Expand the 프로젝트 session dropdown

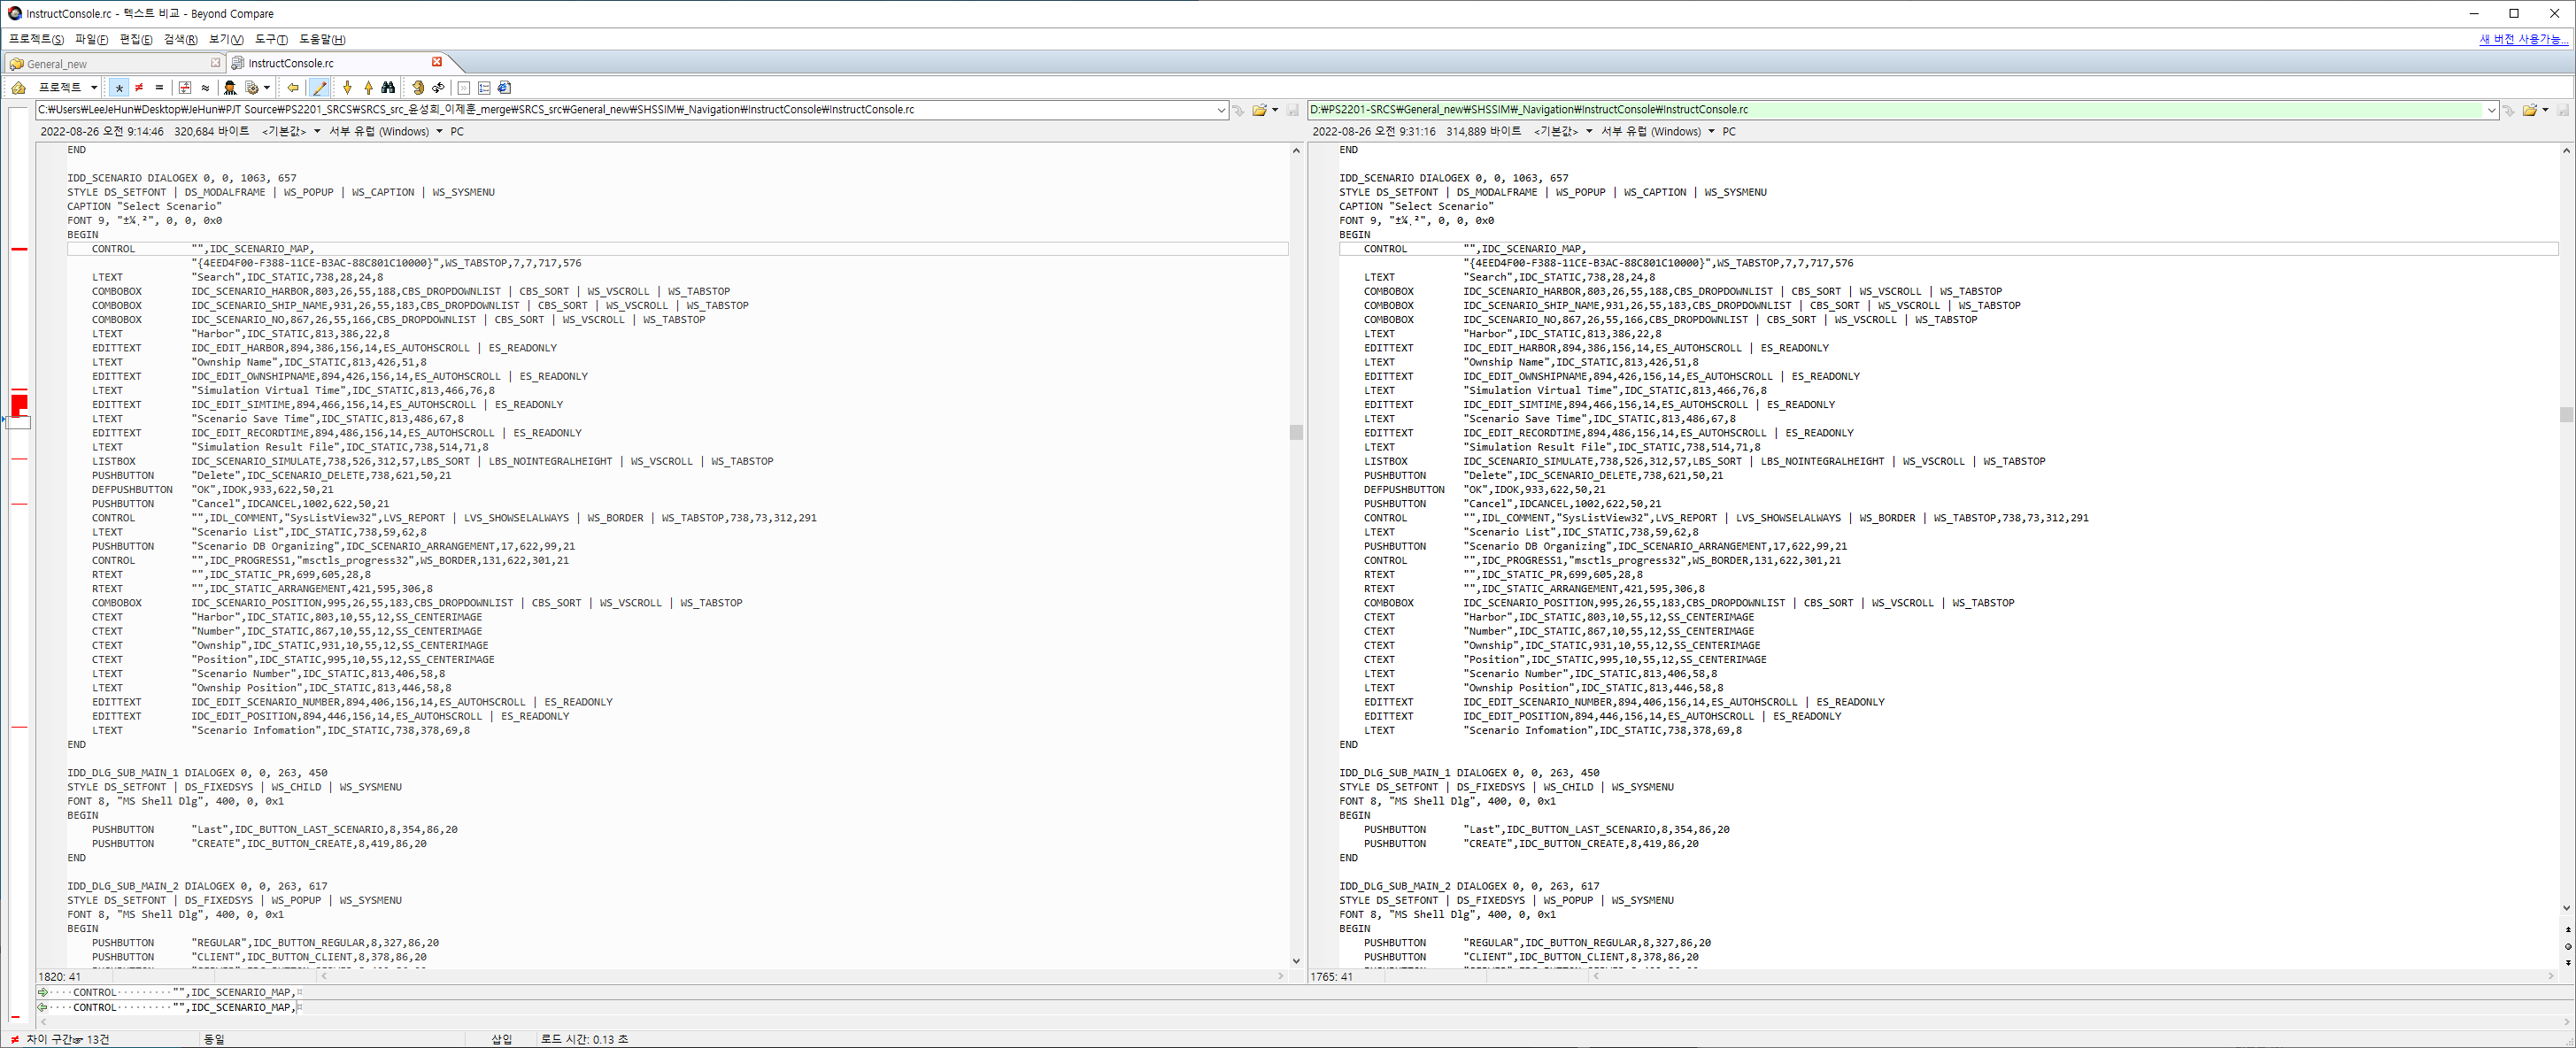pos(94,88)
